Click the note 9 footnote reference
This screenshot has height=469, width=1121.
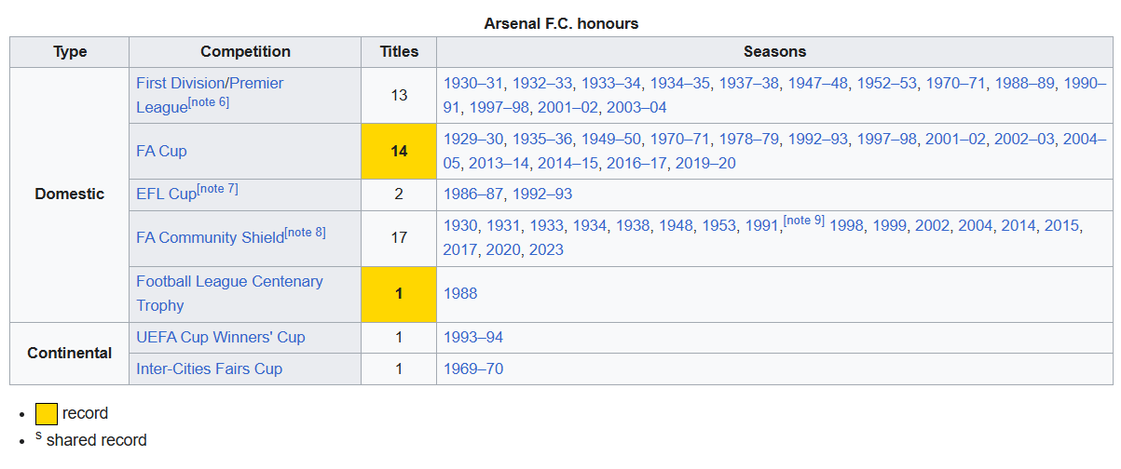pyautogui.click(x=804, y=221)
